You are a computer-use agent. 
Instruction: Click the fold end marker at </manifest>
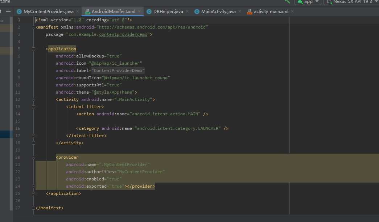(34, 208)
